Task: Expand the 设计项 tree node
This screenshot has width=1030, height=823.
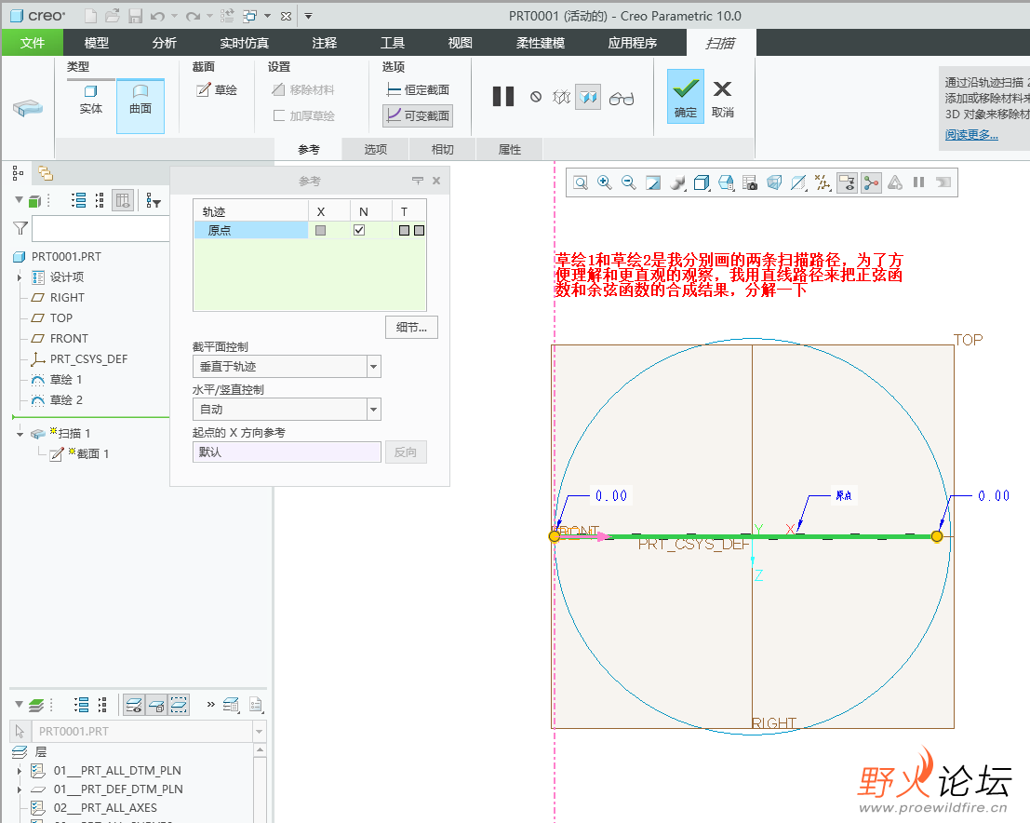Action: 19,277
